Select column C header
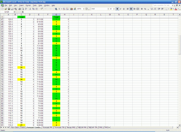Image resolution: width=181 pixels, height=132 pixels. (x=21, y=15)
